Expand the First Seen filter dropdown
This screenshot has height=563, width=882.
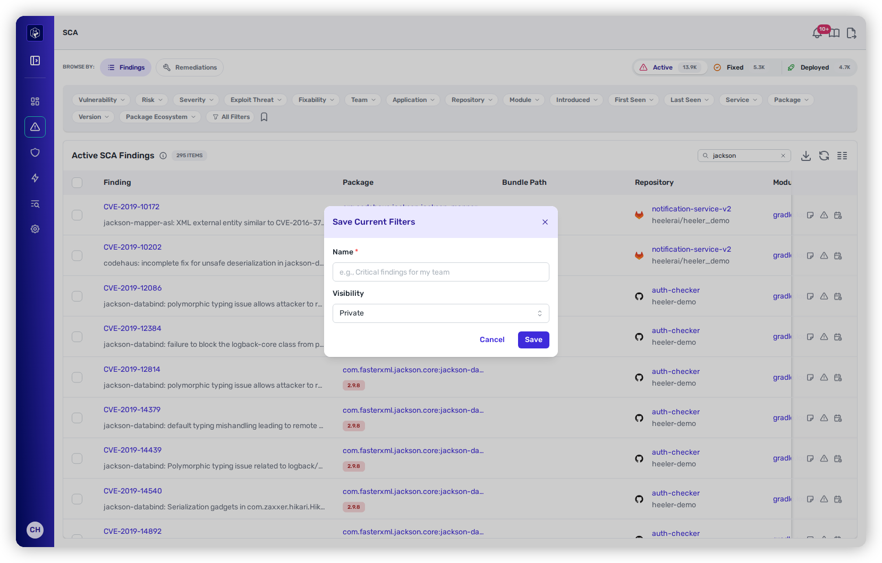[633, 100]
